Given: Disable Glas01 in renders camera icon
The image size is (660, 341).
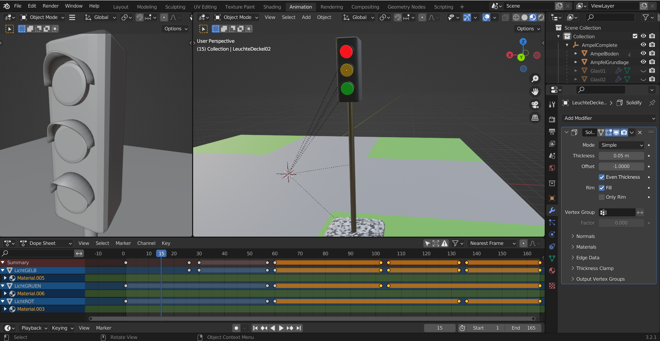Looking at the screenshot, I should point(652,71).
